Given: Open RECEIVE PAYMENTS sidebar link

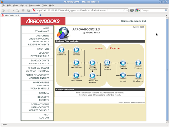Looking at the screenshot, I should pos(39,45).
